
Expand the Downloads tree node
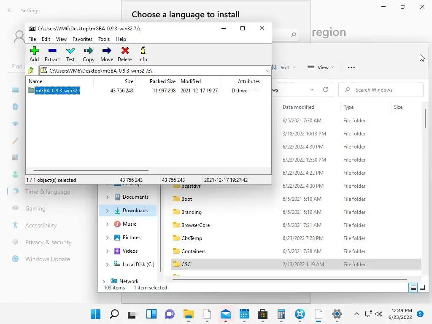(x=107, y=211)
